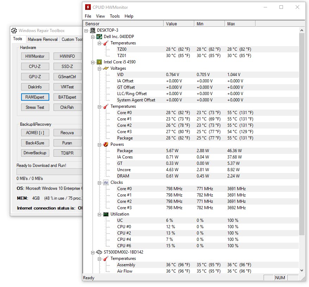This screenshot has height=287, width=309.
Task: Collapse the Clocks group
Action: 99,183
